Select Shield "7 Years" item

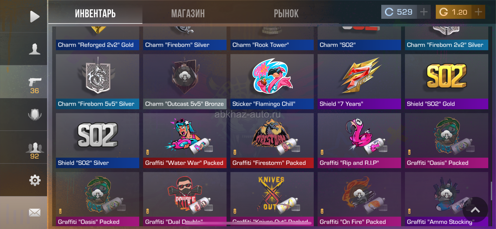tap(359, 82)
